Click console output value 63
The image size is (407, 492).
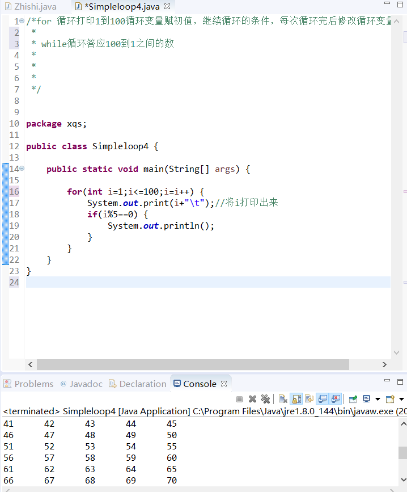click(90, 469)
